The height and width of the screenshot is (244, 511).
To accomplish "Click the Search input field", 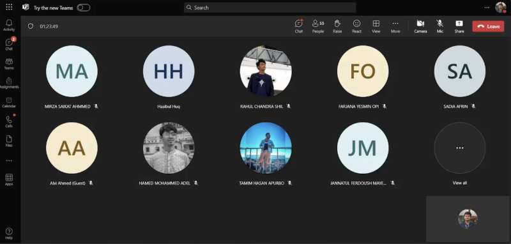I will click(270, 8).
